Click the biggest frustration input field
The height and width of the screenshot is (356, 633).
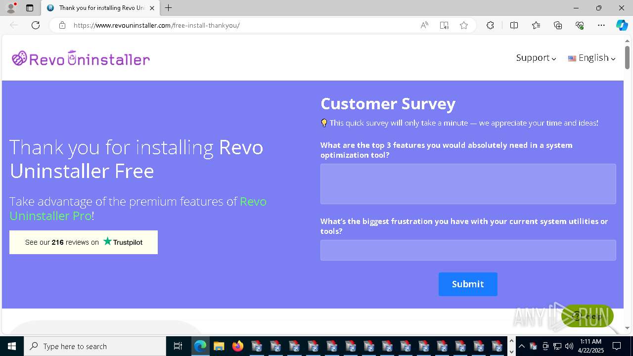(x=468, y=250)
